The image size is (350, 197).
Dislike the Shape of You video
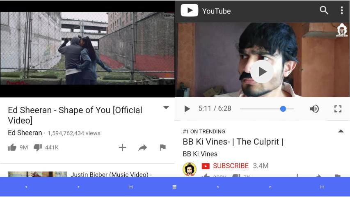tap(38, 147)
